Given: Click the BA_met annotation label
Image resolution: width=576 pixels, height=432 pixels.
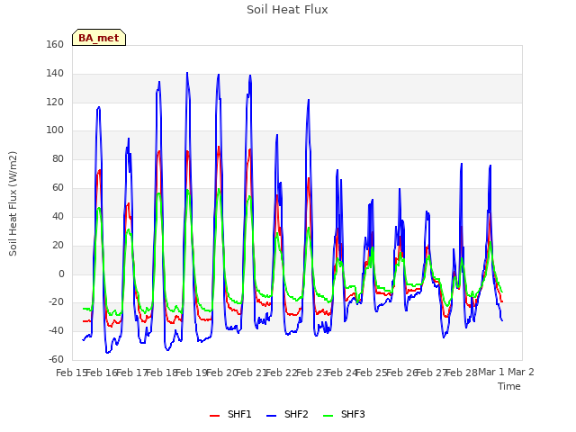Looking at the screenshot, I should 99,38.
